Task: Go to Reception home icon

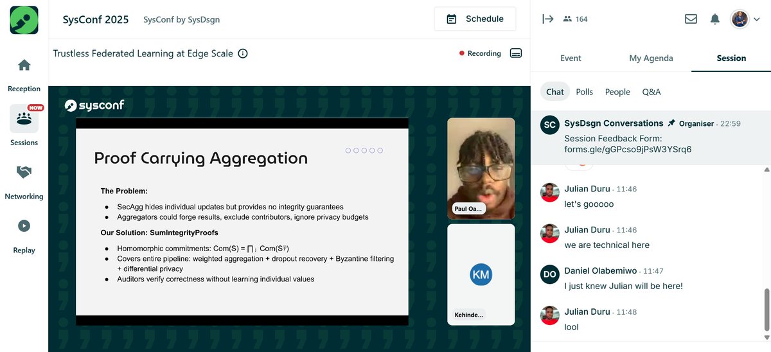Action: pyautogui.click(x=24, y=65)
